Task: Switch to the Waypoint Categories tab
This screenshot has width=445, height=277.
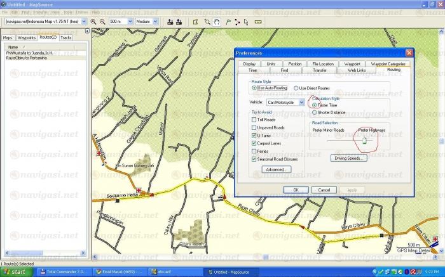Action: [x=388, y=64]
